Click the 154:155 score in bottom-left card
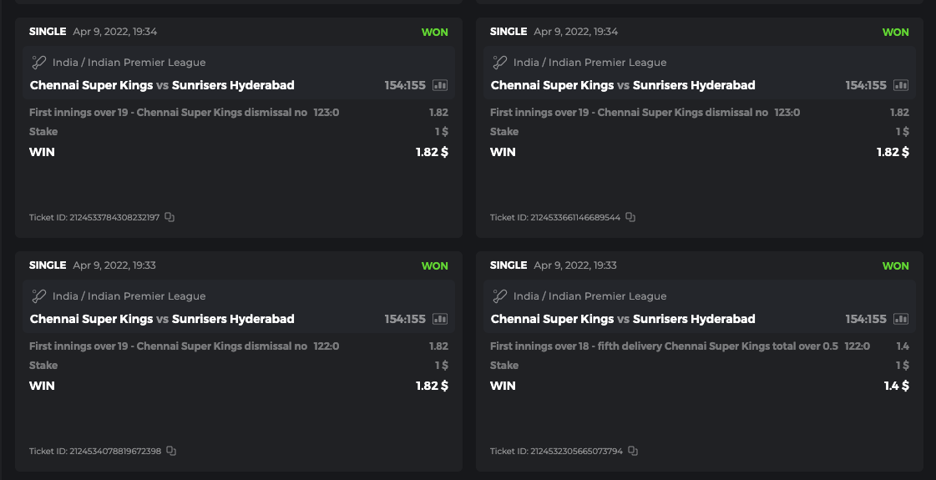The width and height of the screenshot is (936, 480). 405,319
